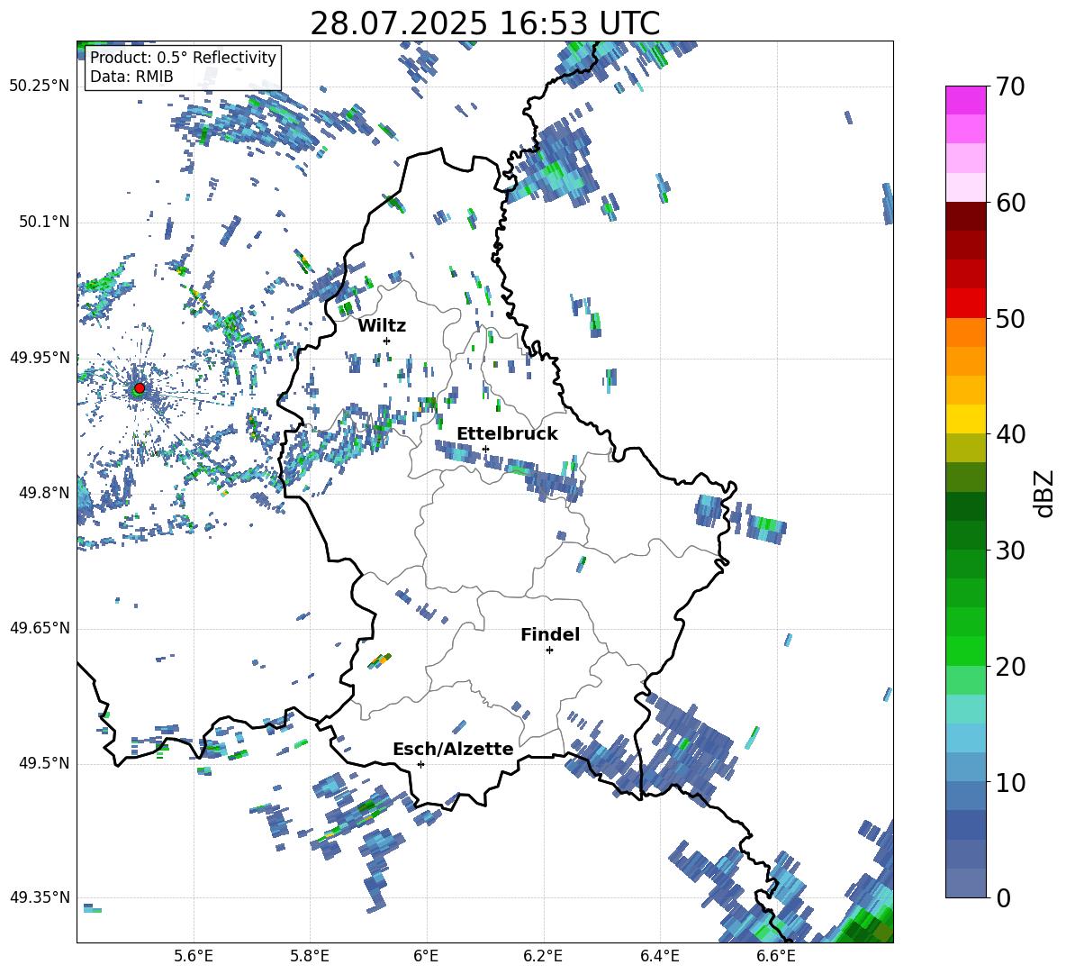
Task: Click the title 28.07.2025 16:53 UTC
Action: [x=484, y=23]
